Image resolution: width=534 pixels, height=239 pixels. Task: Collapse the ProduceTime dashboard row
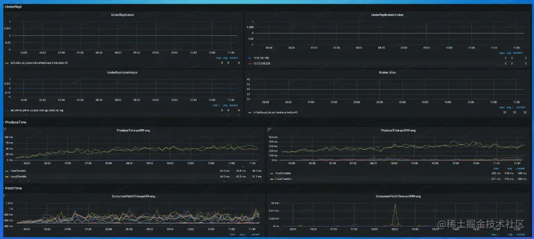pyautogui.click(x=14, y=122)
